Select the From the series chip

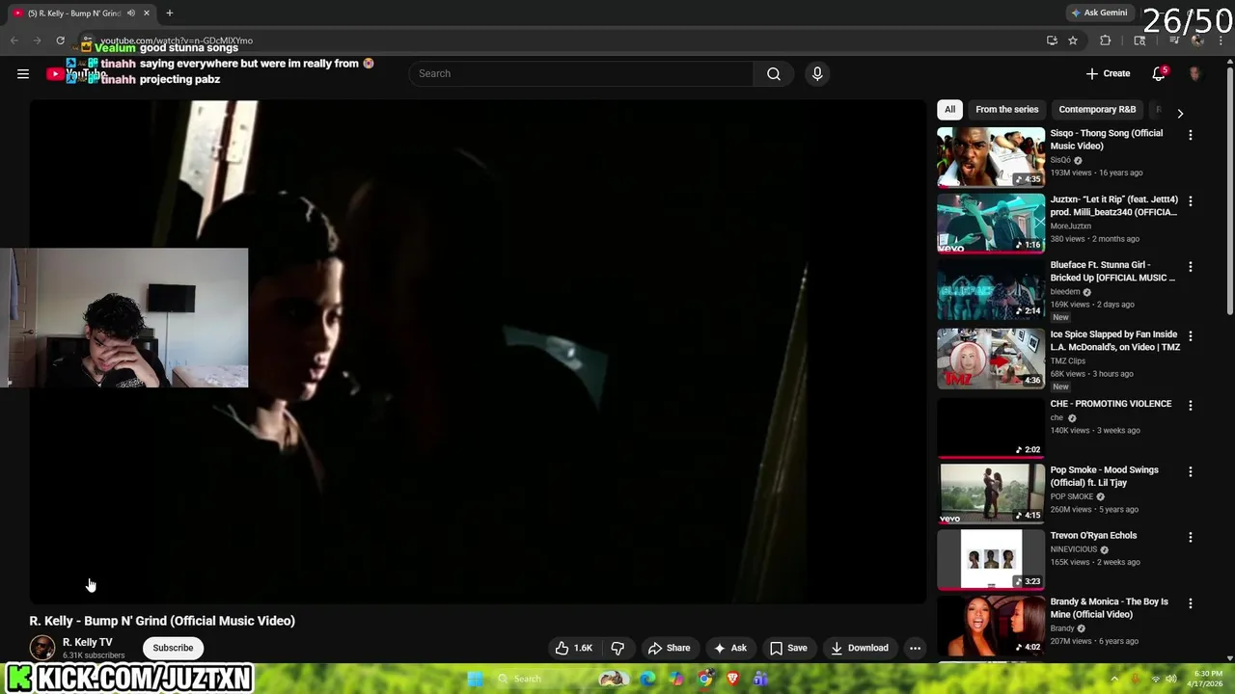[x=1006, y=110]
